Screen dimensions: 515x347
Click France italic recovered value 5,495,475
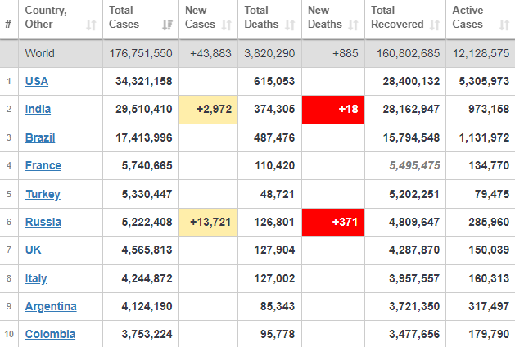click(414, 165)
